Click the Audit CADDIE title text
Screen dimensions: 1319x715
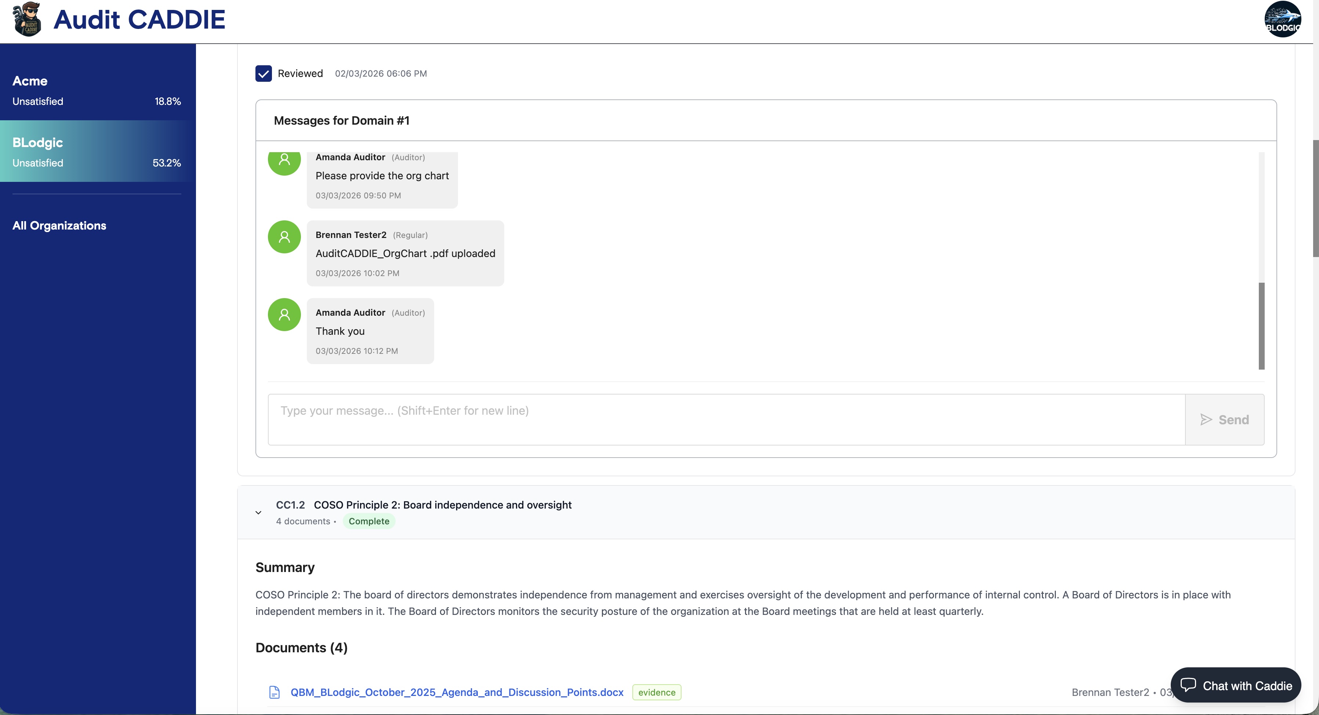click(139, 19)
